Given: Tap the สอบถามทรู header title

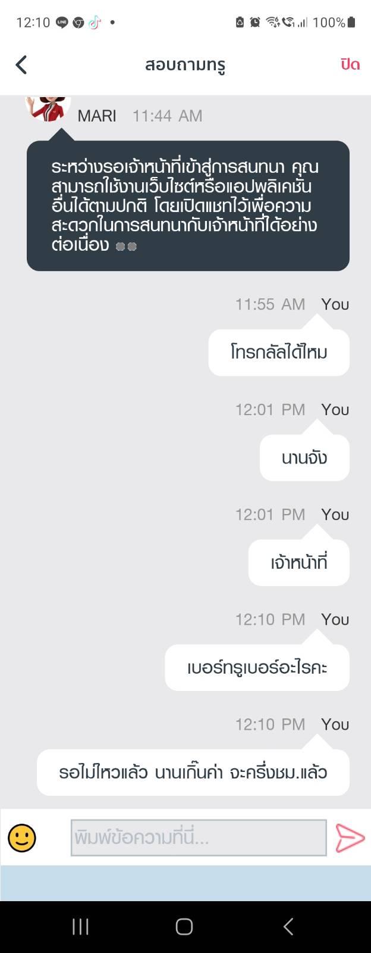Looking at the screenshot, I should [185, 64].
